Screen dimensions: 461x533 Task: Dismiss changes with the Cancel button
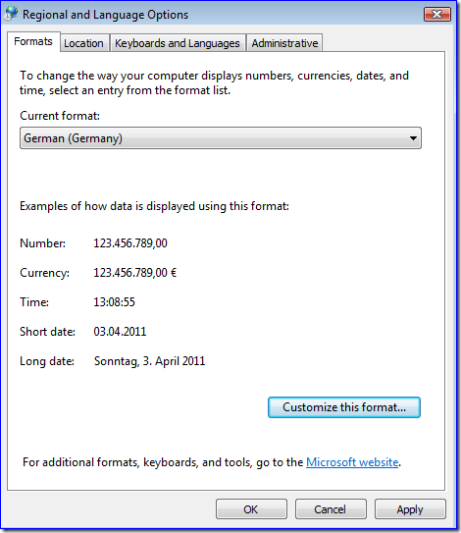tap(331, 509)
